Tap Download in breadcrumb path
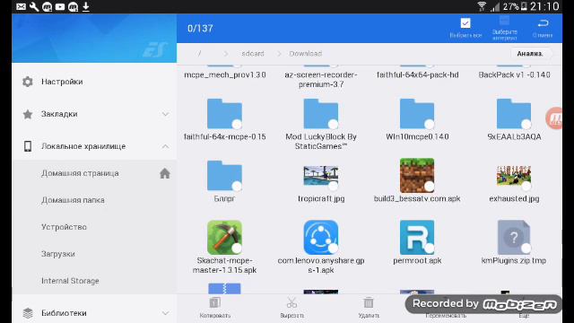574x323 pixels. tap(306, 54)
